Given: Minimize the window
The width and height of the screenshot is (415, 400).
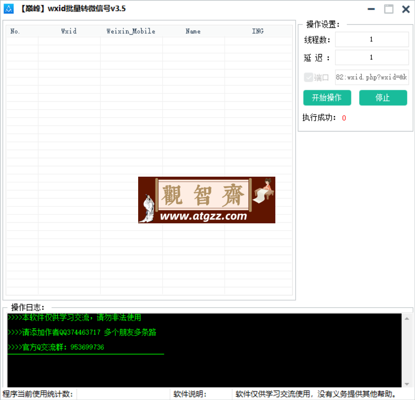Looking at the screenshot, I should tap(371, 9).
